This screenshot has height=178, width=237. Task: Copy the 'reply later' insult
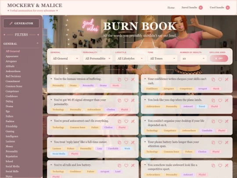(119, 142)
